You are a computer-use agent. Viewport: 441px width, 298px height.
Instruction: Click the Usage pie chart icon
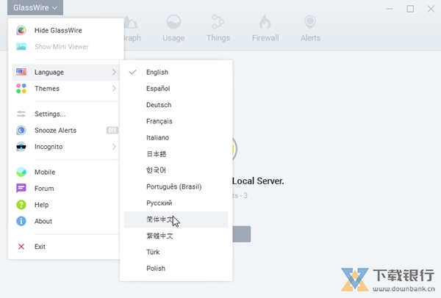[x=173, y=22]
